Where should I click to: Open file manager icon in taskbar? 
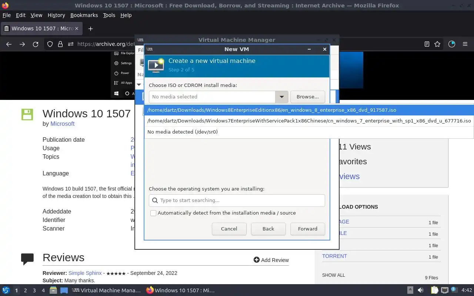click(53, 290)
